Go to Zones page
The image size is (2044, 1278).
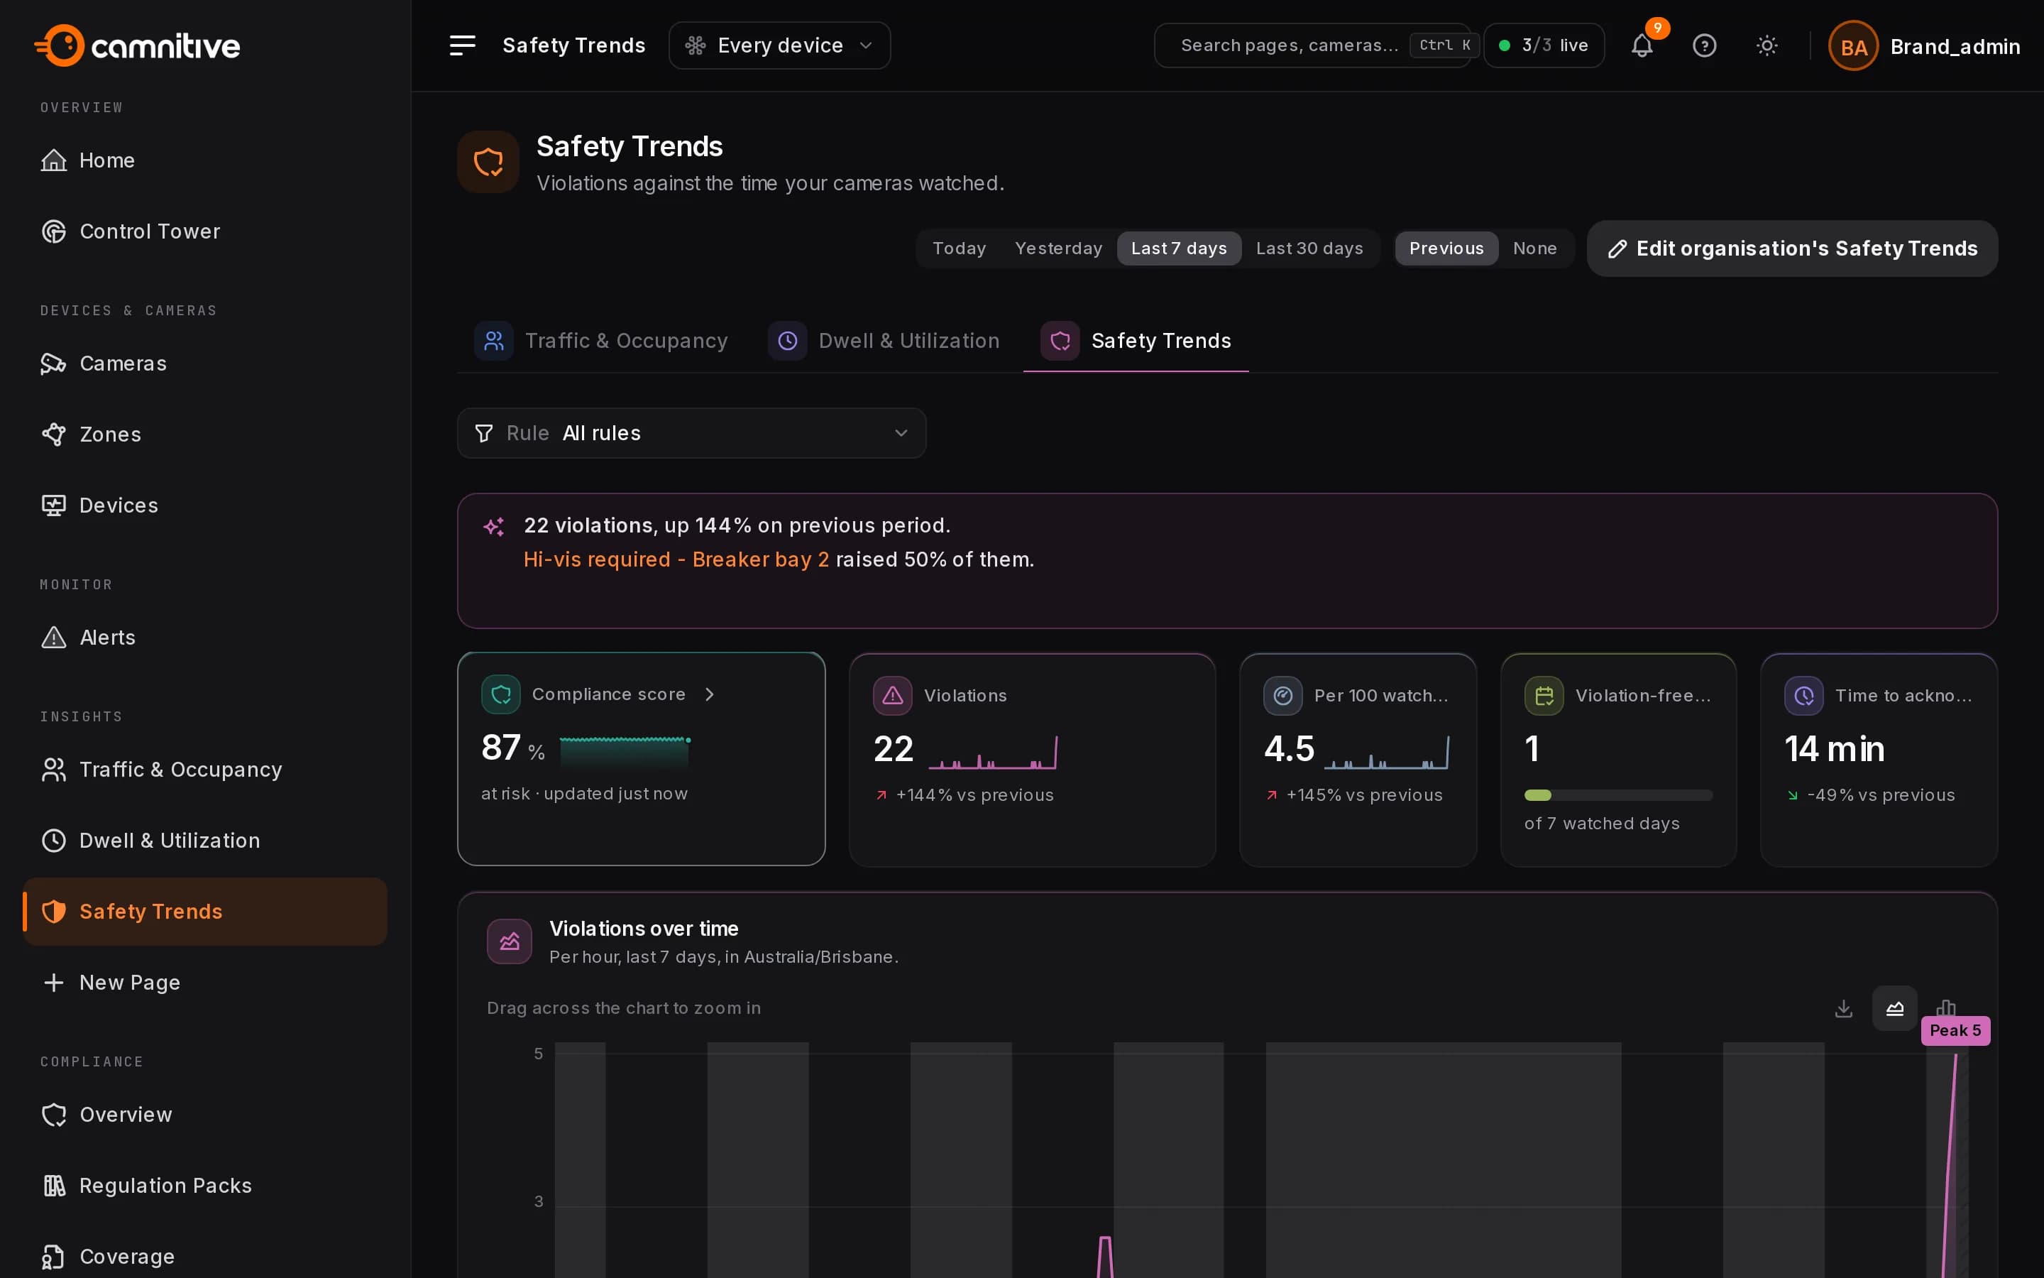click(x=204, y=435)
